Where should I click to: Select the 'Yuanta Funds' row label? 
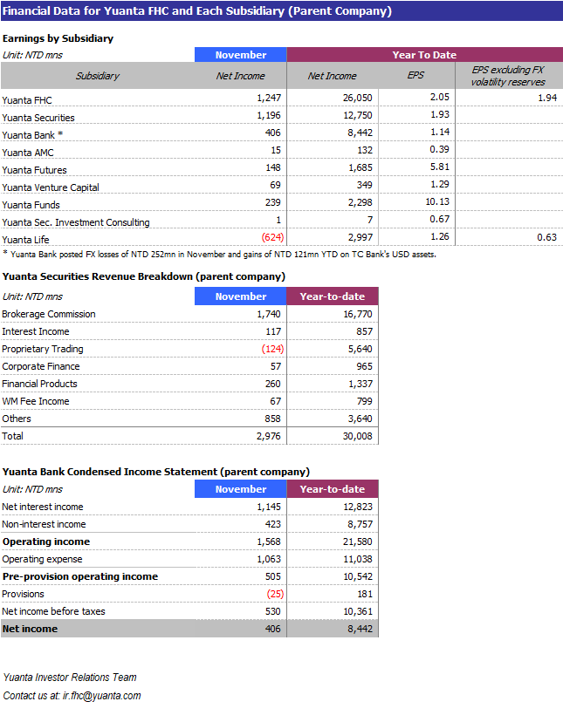click(x=31, y=205)
